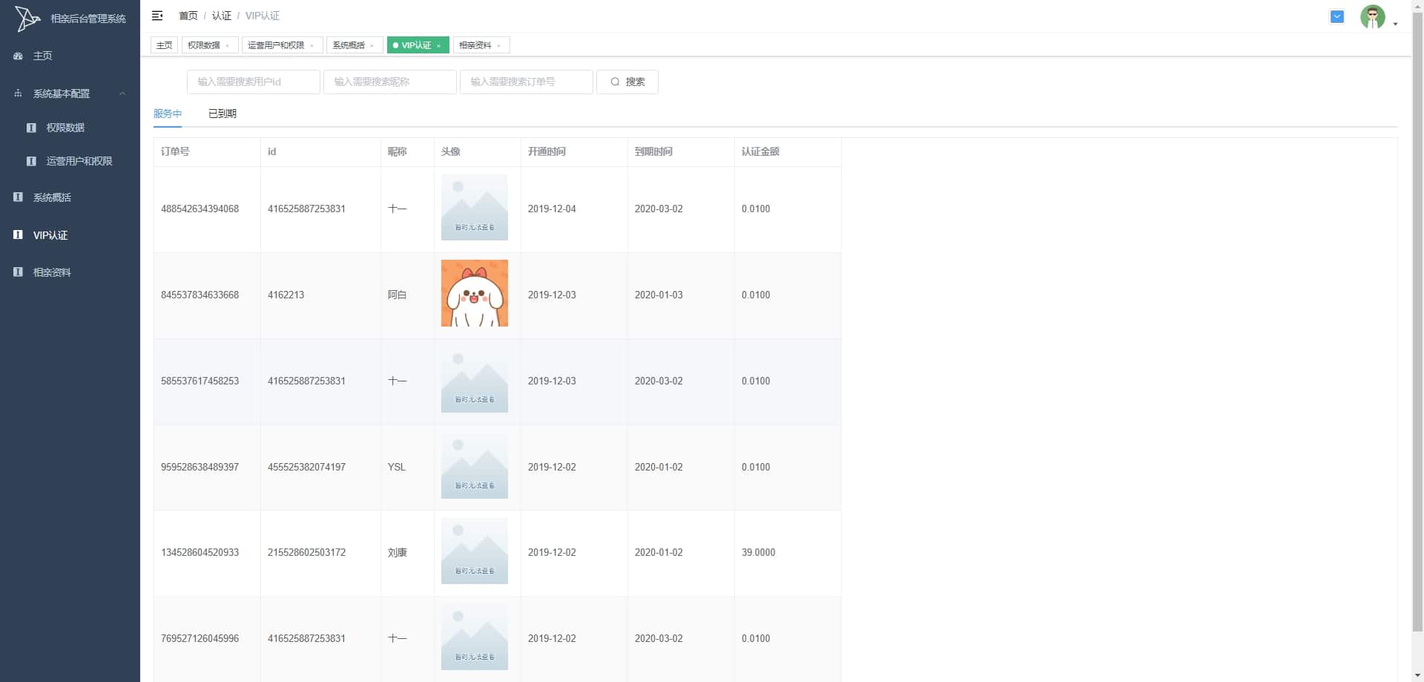
Task: Click the 2020-01-03 expiry date
Action: pos(659,295)
